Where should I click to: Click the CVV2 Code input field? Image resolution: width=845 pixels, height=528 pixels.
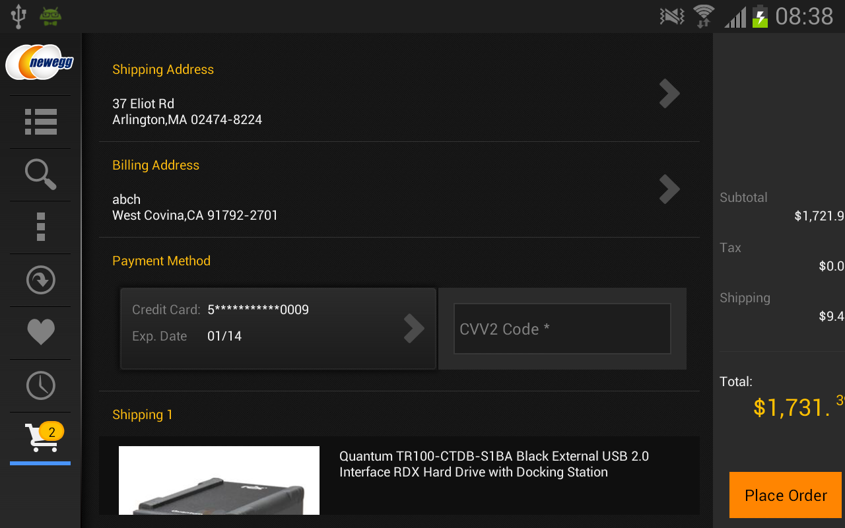[x=562, y=329]
